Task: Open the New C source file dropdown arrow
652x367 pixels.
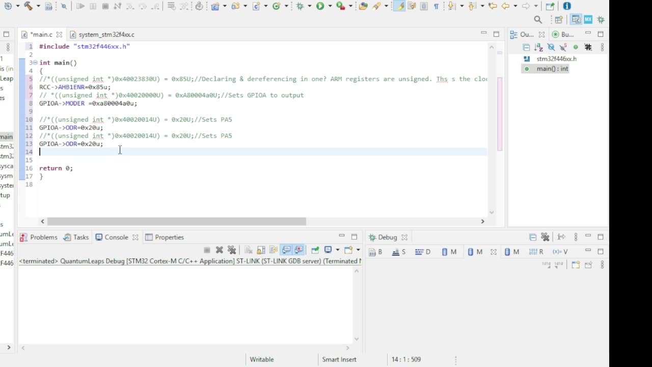Action: coord(266,6)
